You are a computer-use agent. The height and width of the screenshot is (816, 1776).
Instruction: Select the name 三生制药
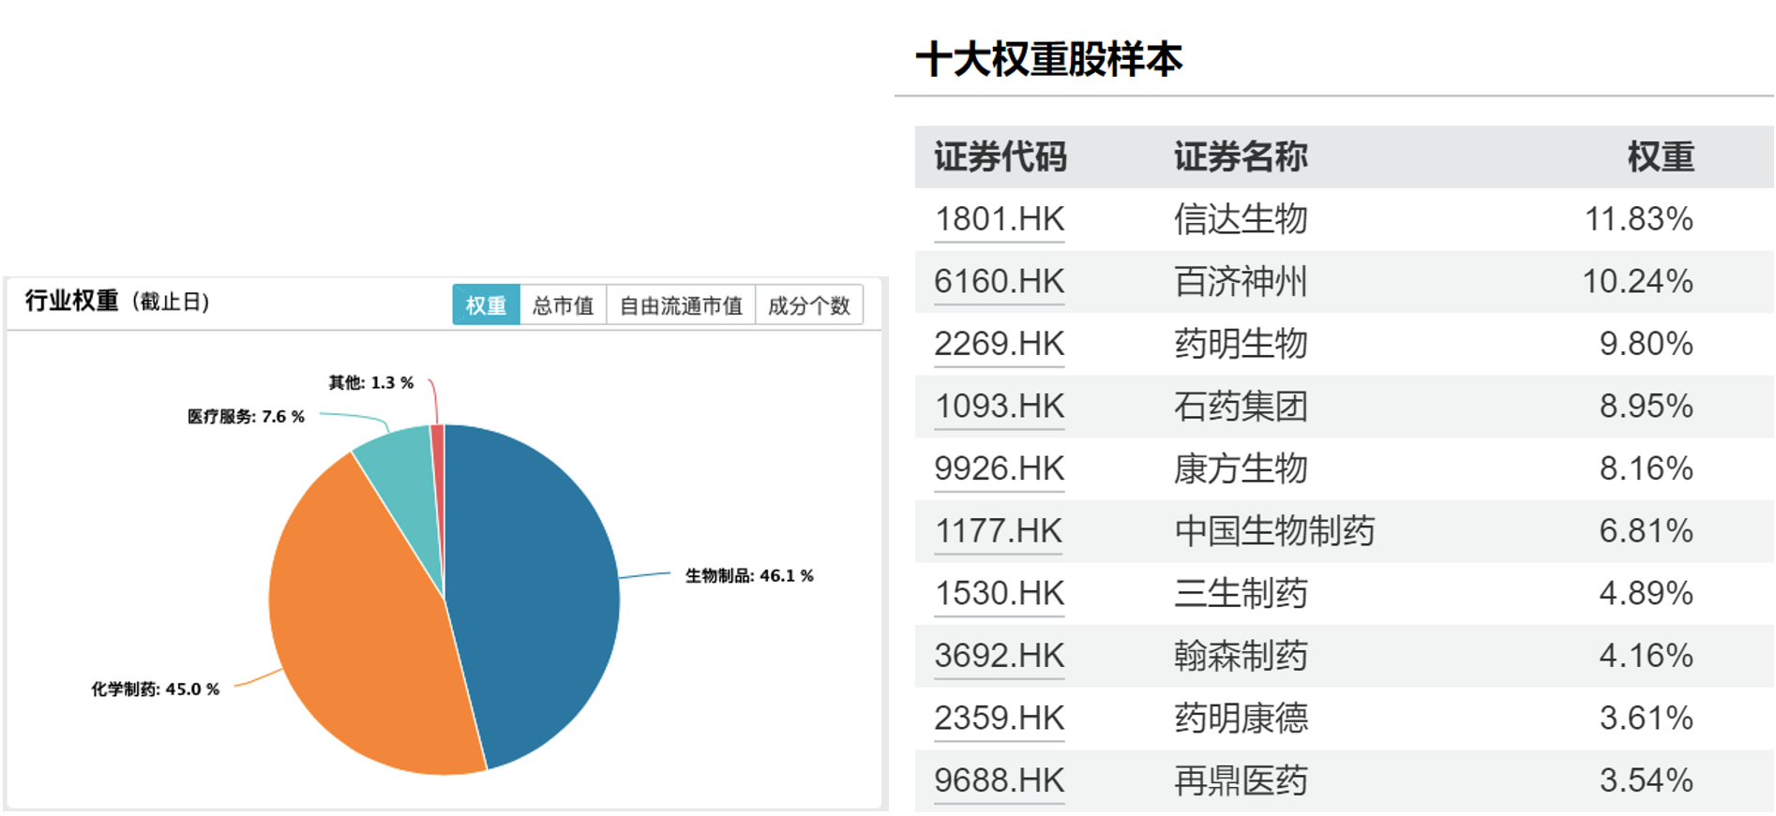click(x=1241, y=593)
